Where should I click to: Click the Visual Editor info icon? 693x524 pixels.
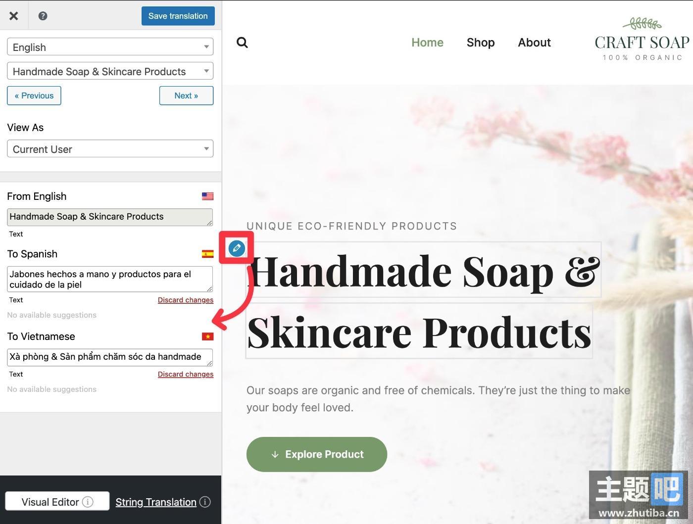point(88,502)
